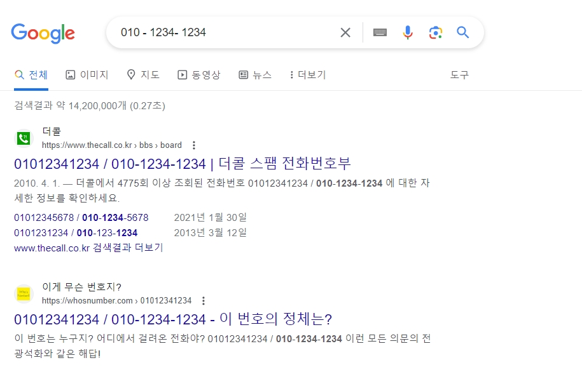Screen dimensions: 582x379
Task: Clear the search query with the X icon
Action: tap(345, 32)
